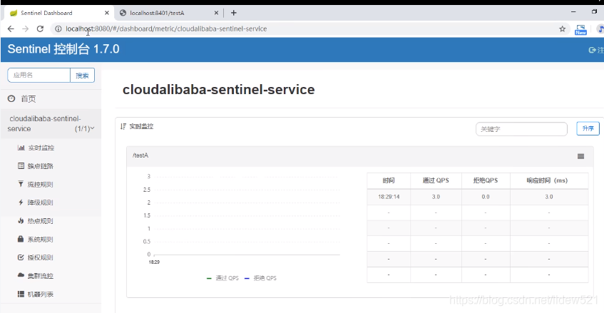This screenshot has width=604, height=313.
Task: Click the sort icon beside 实时监控 heading
Action: click(123, 126)
